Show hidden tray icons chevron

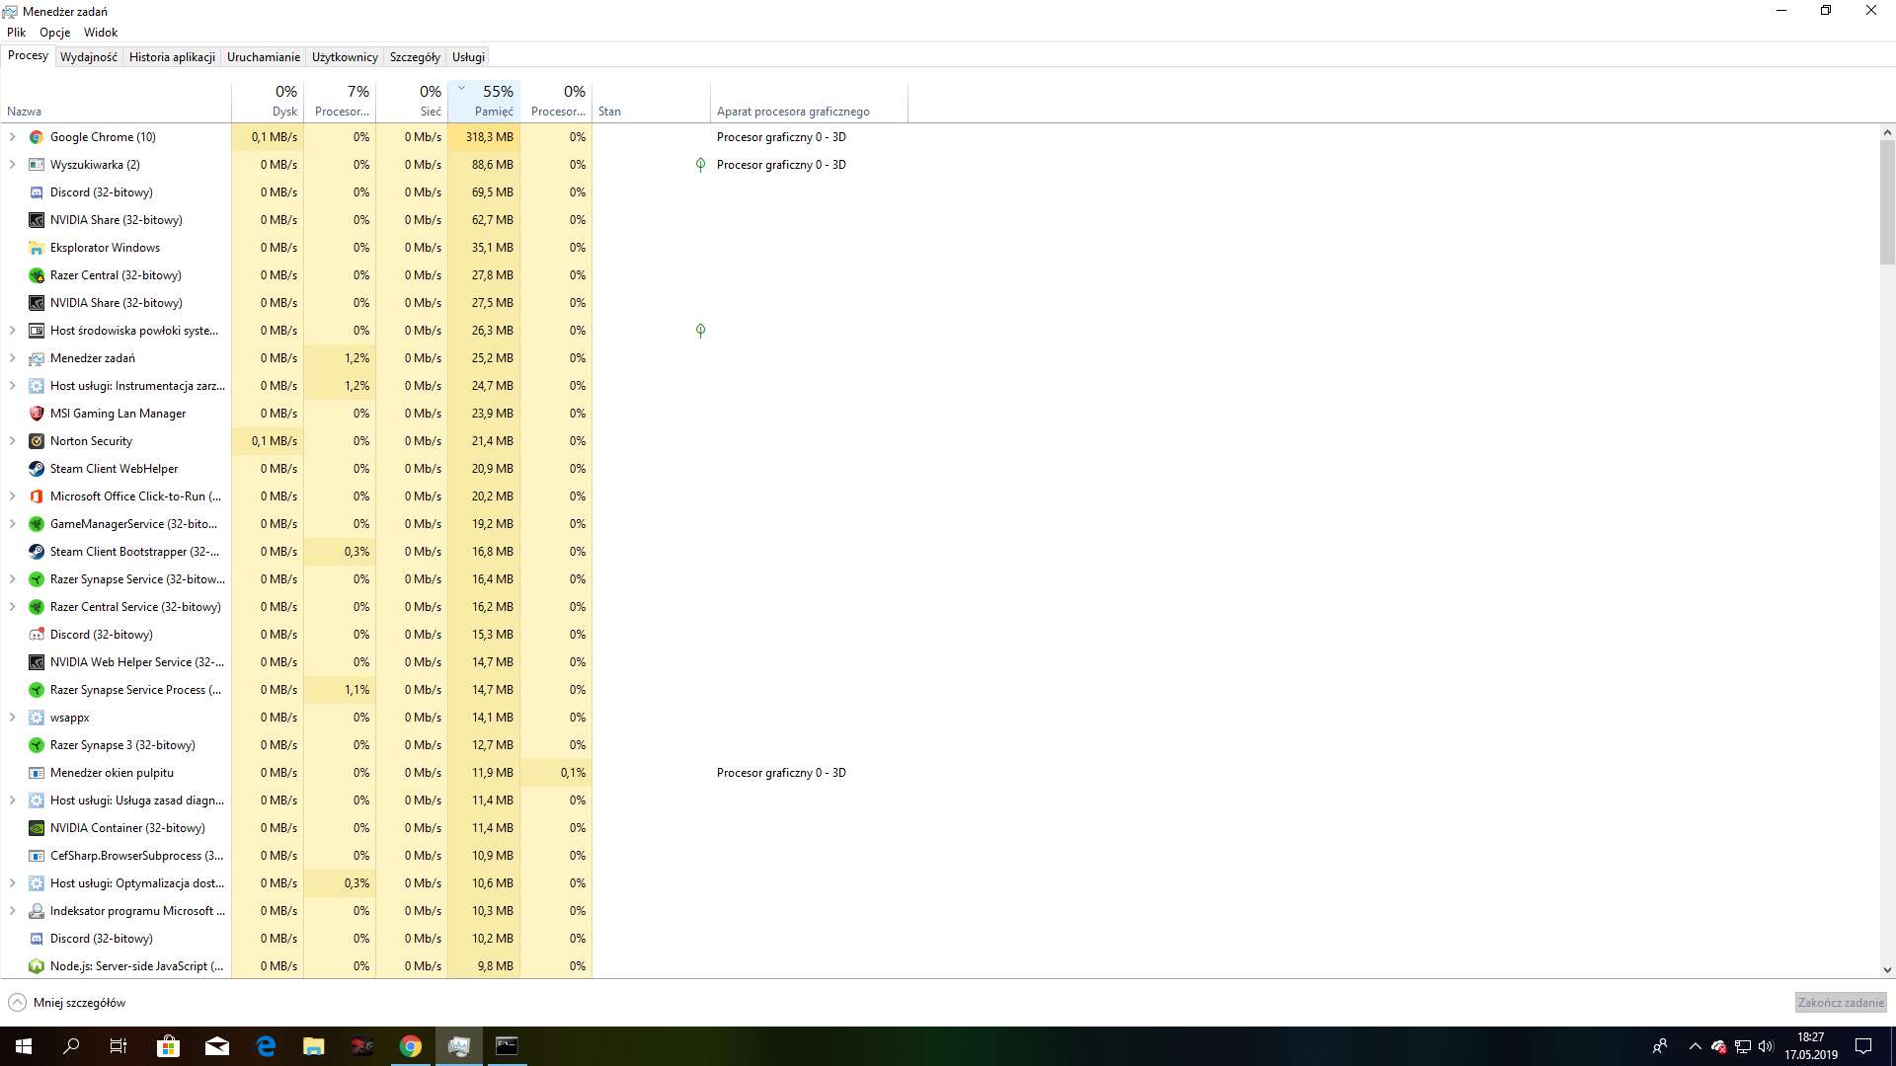coord(1695,1046)
